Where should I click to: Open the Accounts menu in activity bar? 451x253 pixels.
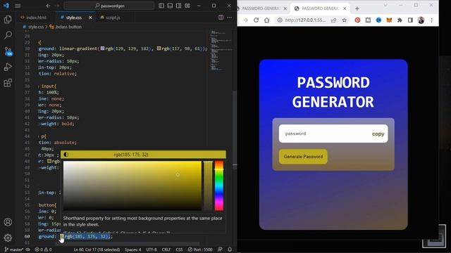click(x=8, y=222)
